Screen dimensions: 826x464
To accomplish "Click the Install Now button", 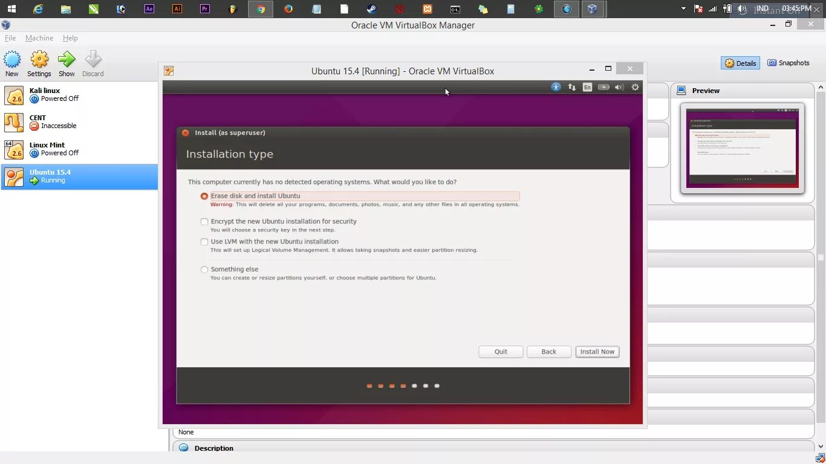I will [x=597, y=352].
